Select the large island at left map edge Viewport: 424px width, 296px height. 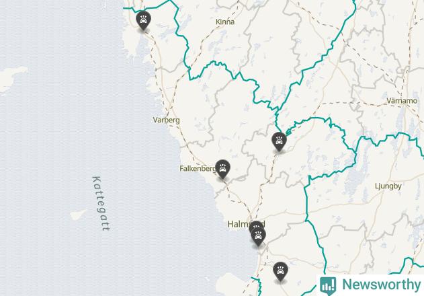click(11, 79)
